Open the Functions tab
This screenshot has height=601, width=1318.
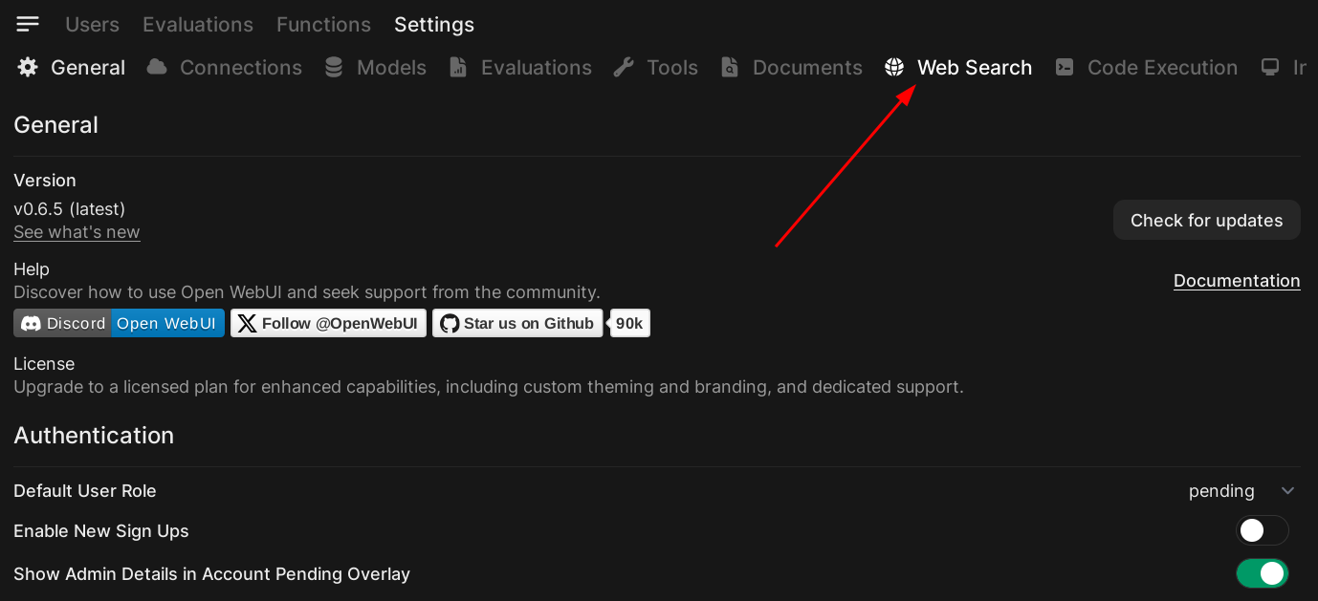(323, 24)
